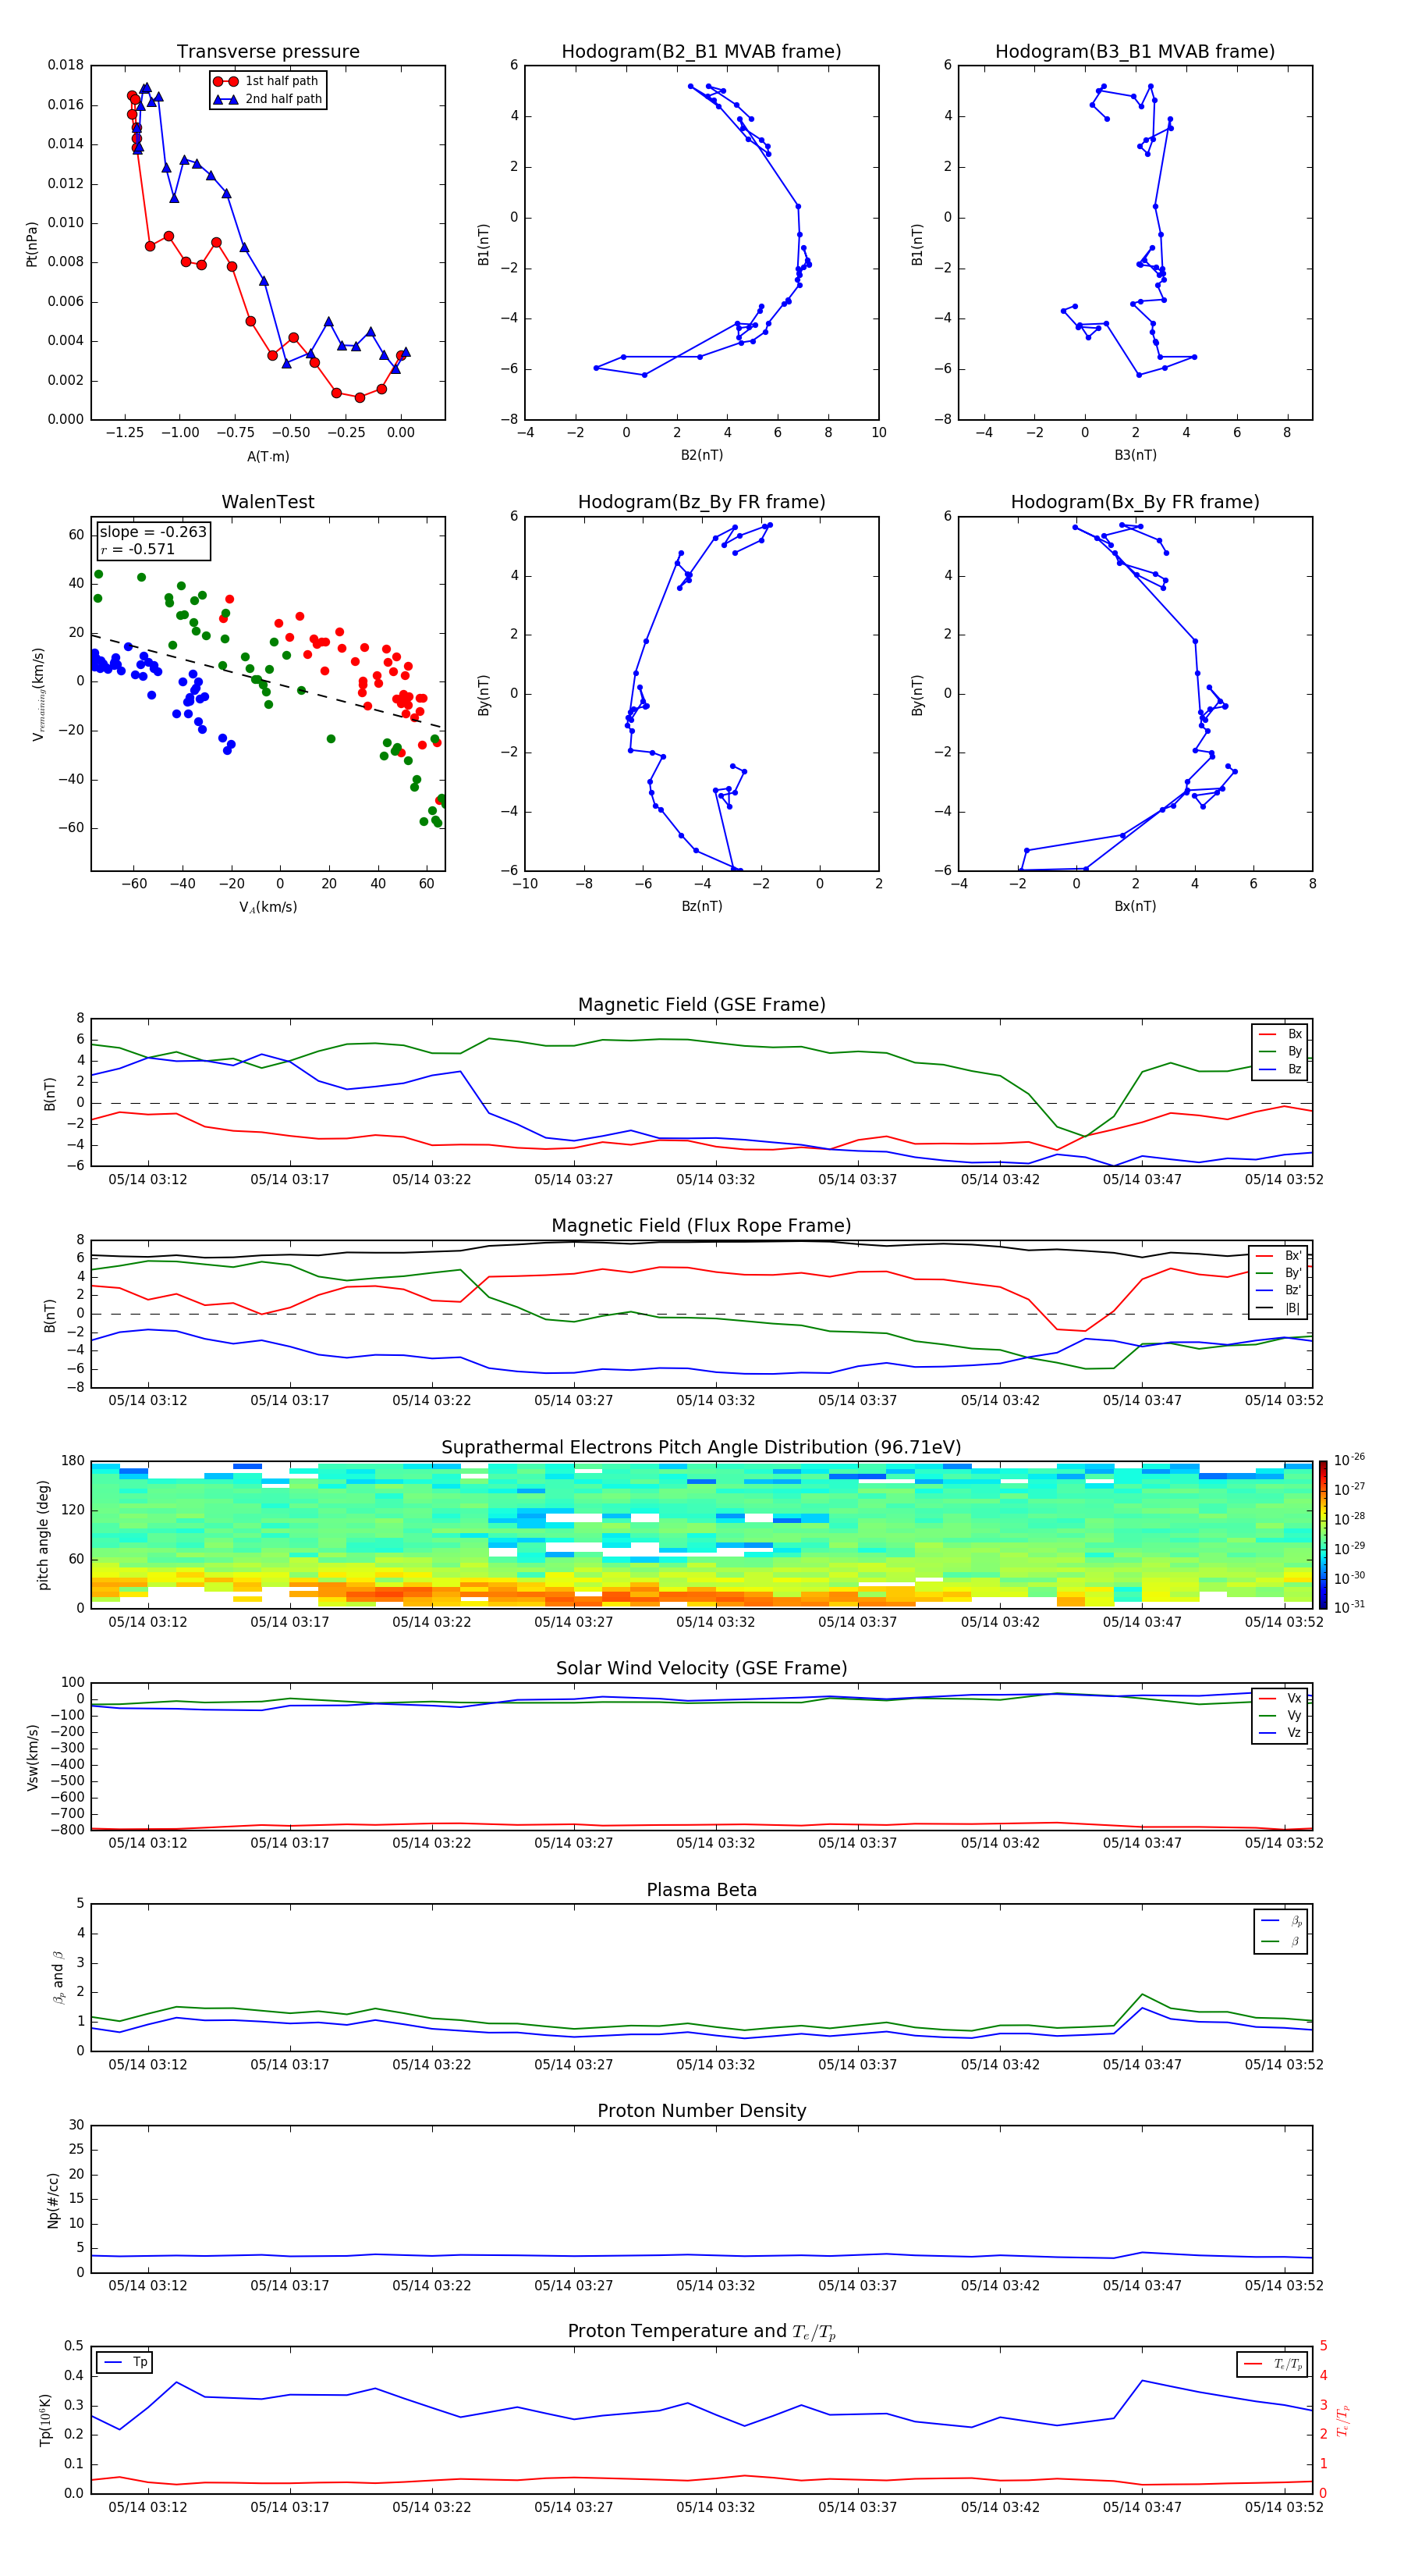1404x2576 pixels.
Task: Click the 'Hodogram(Bx_By FR frame)' title
Action: [1135, 502]
